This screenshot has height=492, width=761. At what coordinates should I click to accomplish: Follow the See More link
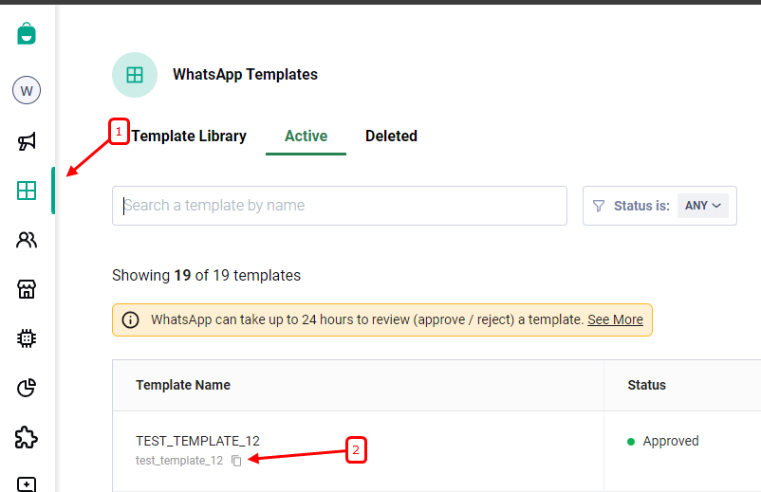tap(615, 319)
